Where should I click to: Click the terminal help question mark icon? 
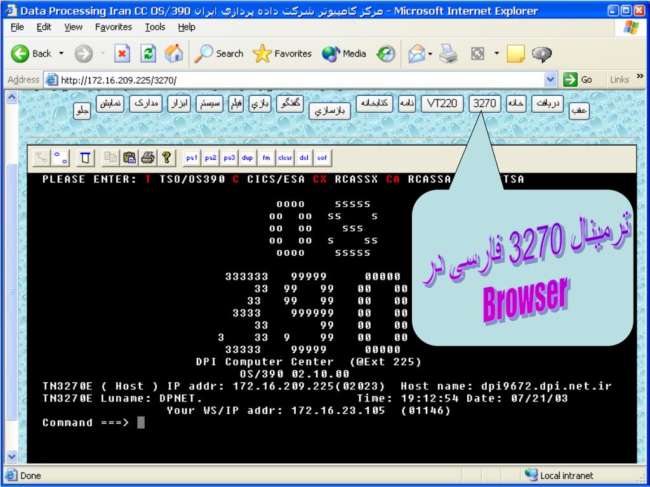tap(166, 158)
